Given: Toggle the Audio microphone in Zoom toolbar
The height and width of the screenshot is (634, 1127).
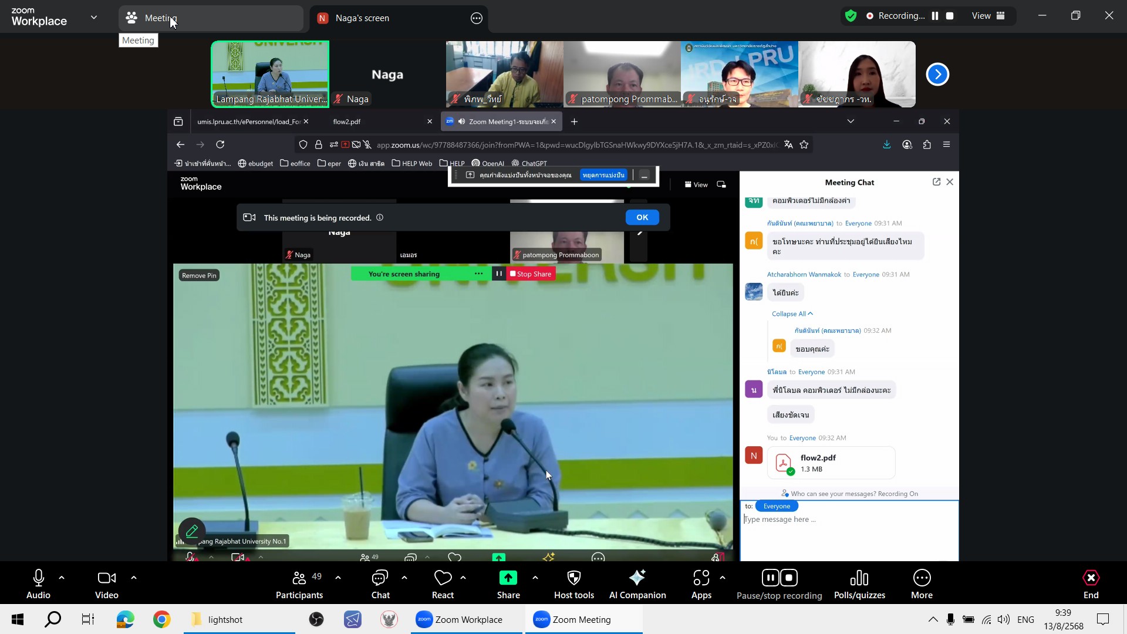Looking at the screenshot, I should coord(38,584).
